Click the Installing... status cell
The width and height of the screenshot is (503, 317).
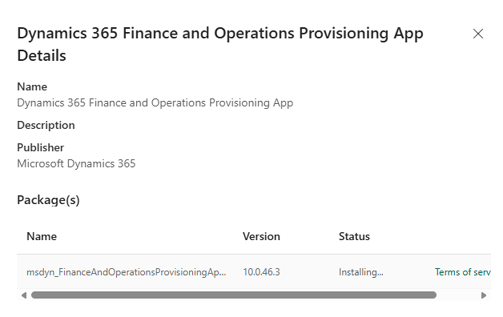(361, 272)
